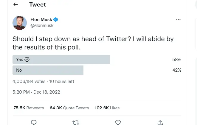
Task: View the 102.6K Likes list
Action: click(107, 108)
